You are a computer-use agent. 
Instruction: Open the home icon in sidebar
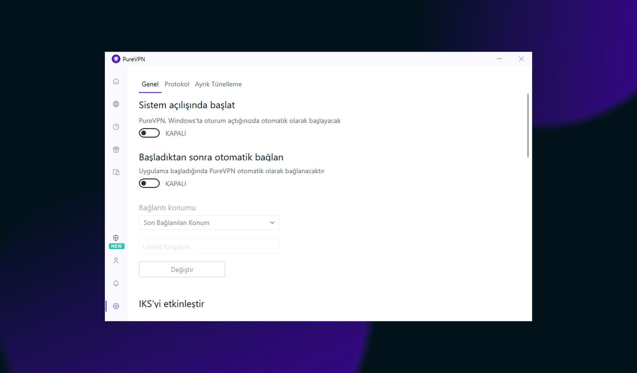(x=116, y=81)
